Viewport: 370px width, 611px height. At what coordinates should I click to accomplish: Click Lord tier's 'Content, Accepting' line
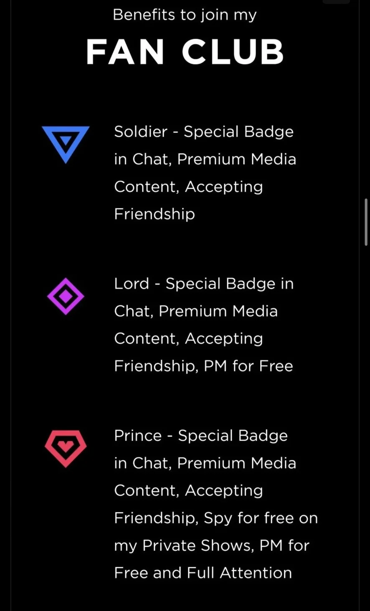188,339
